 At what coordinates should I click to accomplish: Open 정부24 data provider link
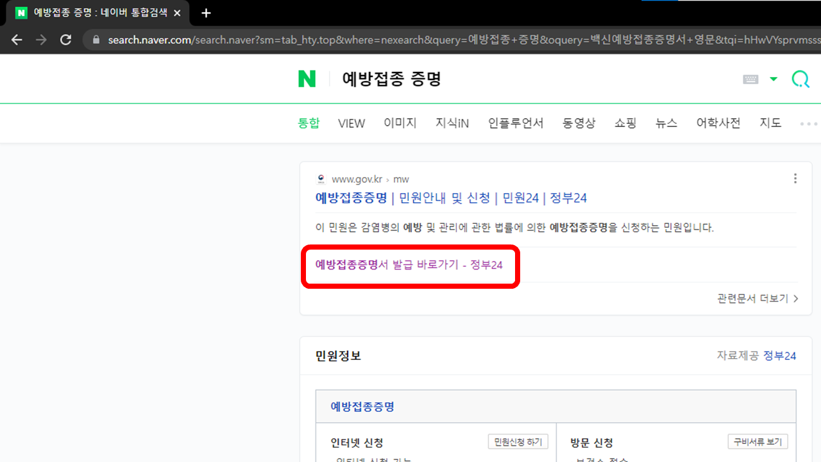(x=779, y=355)
